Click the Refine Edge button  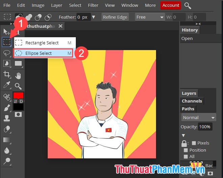[115, 17]
